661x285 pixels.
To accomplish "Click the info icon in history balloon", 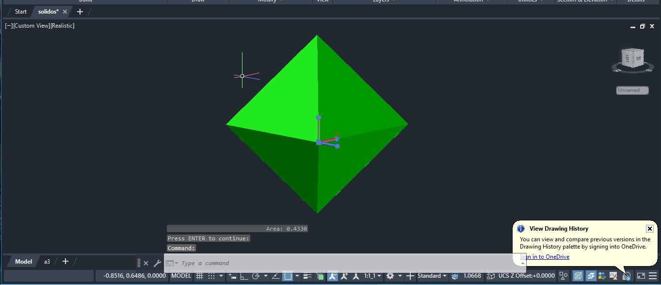I will [x=521, y=229].
